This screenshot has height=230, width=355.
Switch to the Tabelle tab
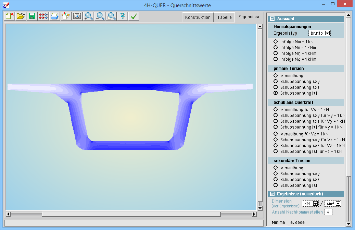click(x=224, y=17)
